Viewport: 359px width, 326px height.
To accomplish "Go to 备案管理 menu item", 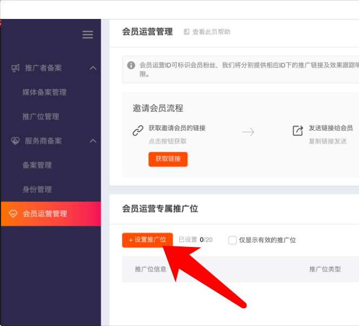I will [x=37, y=165].
